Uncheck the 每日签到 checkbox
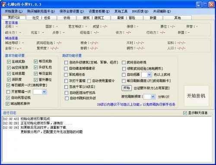Screen dimensions: 216x165 tap(35, 74)
